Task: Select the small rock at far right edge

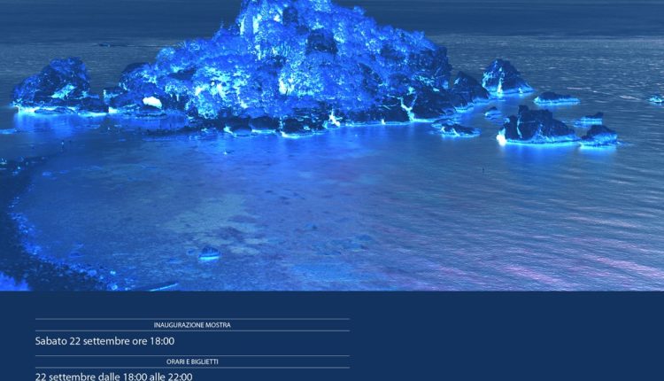Action: click(x=656, y=99)
